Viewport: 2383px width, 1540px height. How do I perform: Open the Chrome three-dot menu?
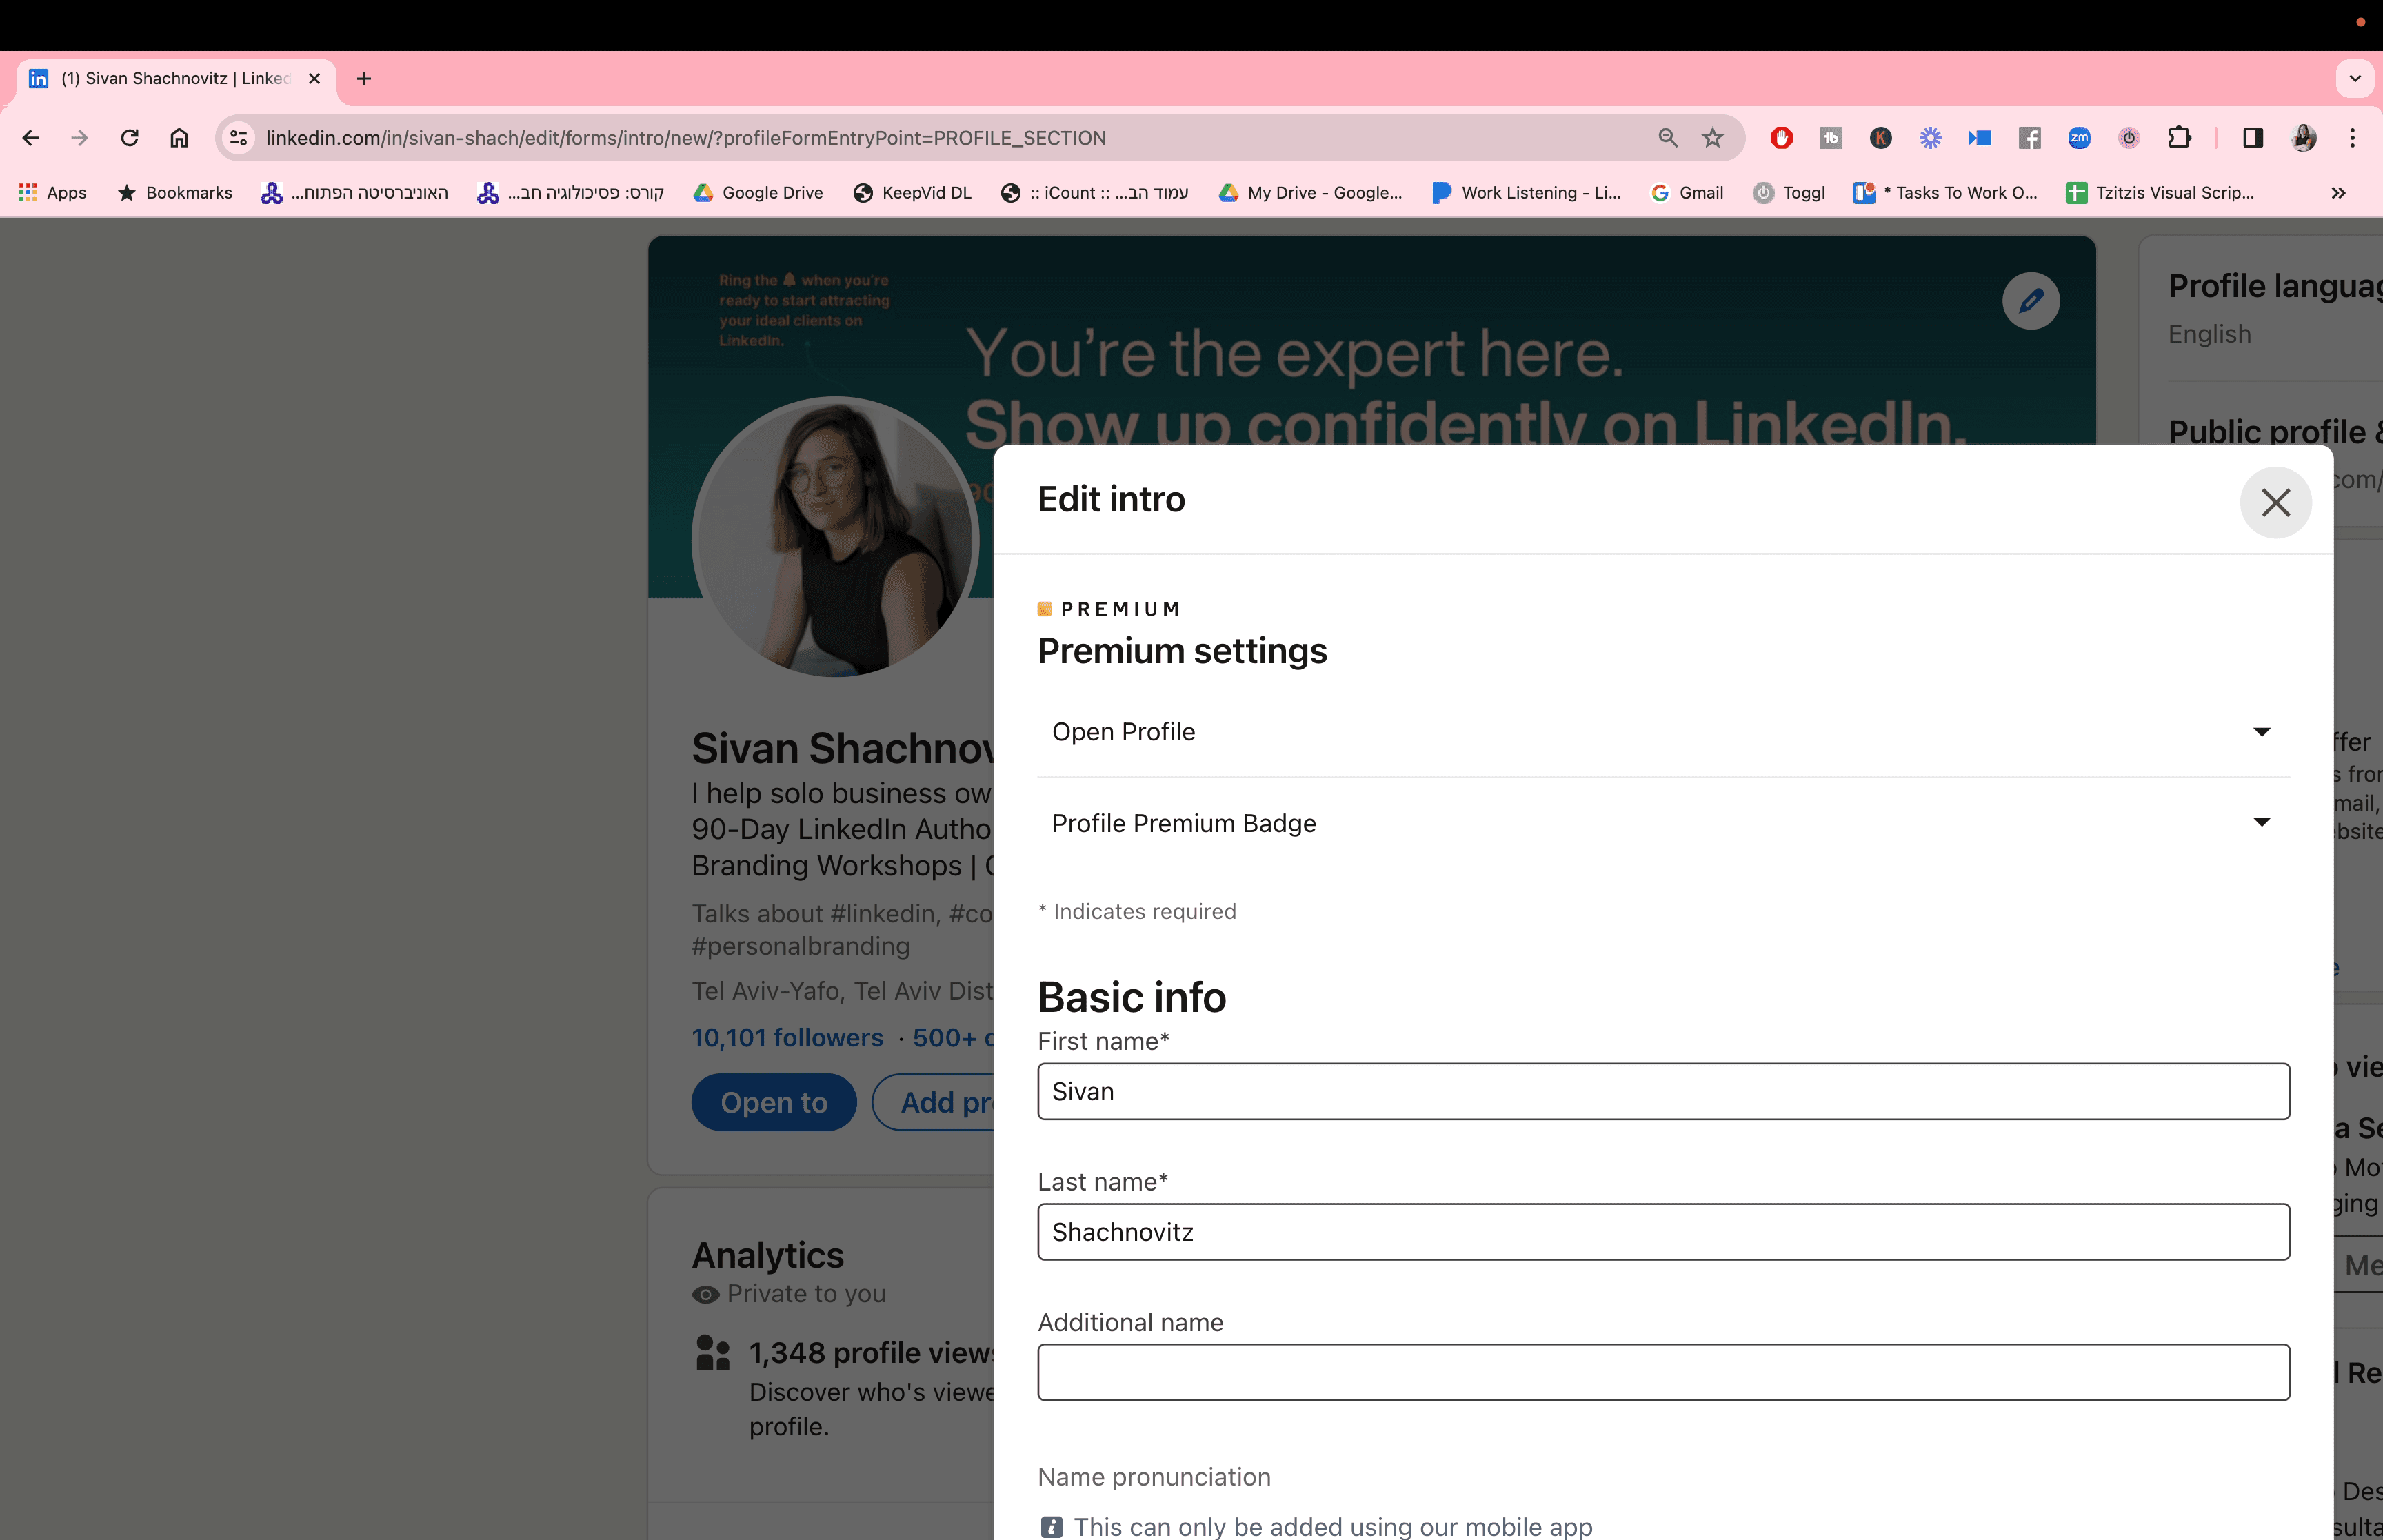2352,138
